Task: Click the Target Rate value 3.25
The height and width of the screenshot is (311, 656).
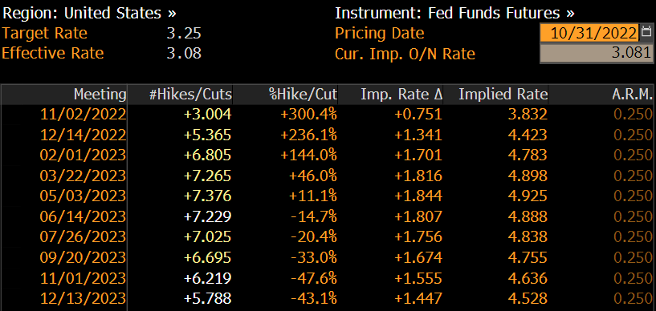Action: tap(184, 34)
